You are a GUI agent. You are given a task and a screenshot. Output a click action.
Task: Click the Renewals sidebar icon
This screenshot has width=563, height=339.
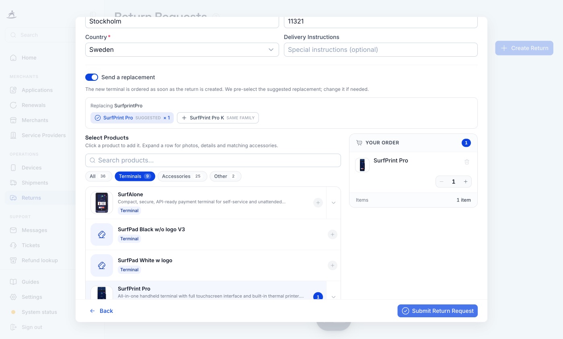coord(13,105)
